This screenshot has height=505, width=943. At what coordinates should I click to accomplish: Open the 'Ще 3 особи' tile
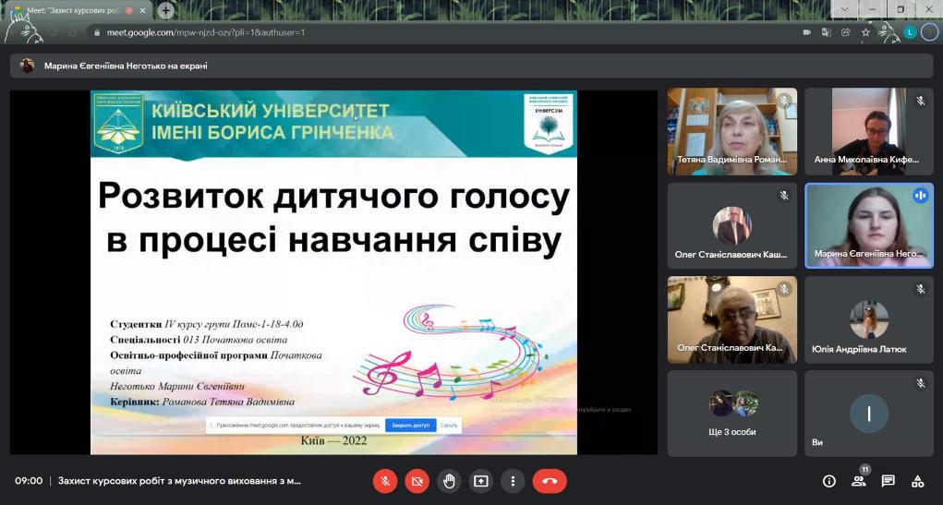tap(731, 414)
